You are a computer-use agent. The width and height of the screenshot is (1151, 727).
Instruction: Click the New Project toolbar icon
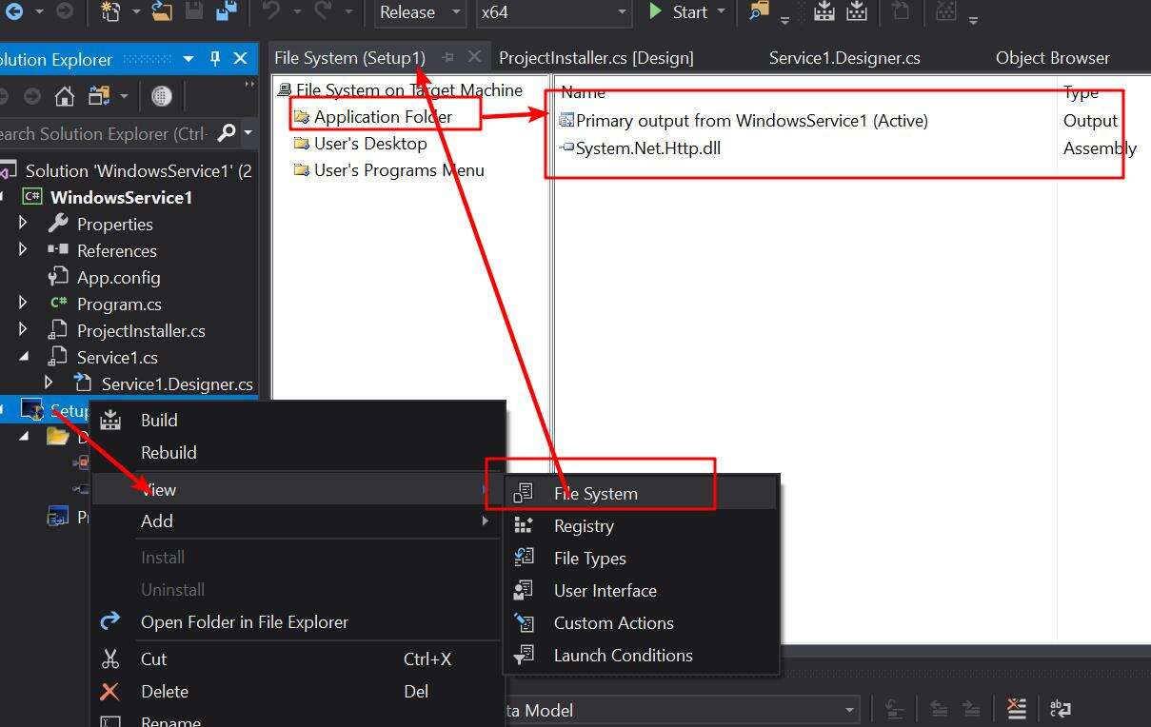coord(111,12)
